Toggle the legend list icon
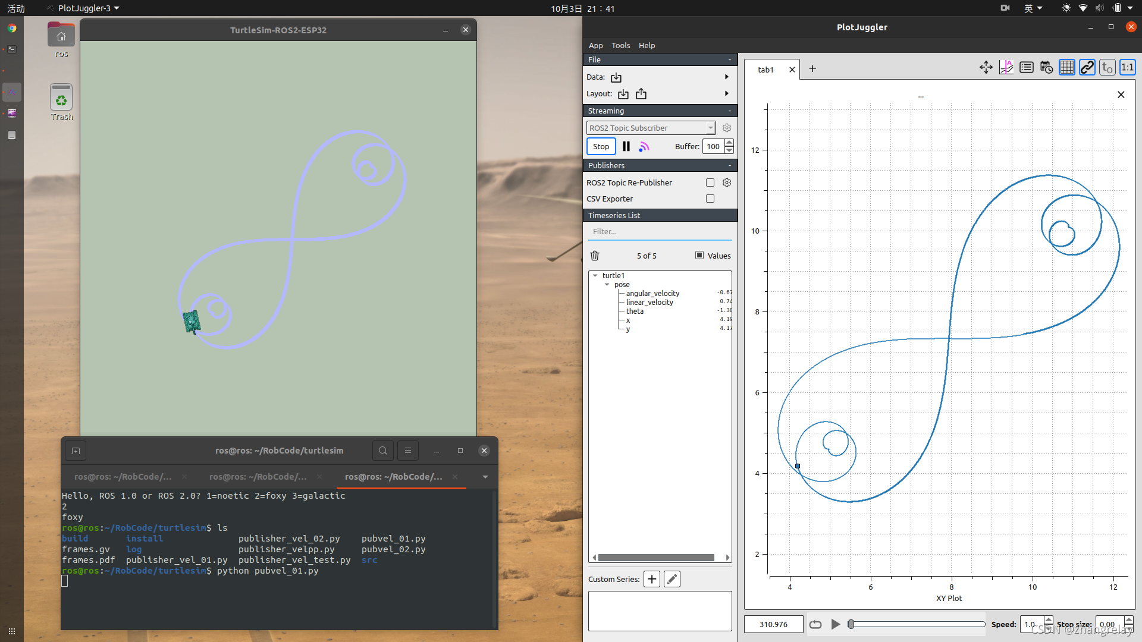Screen dimensions: 1142x642 tap(1026, 68)
